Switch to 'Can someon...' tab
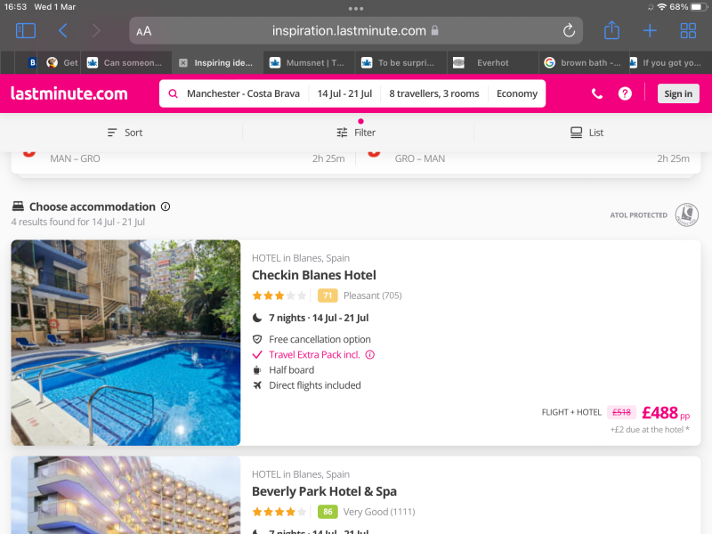Viewport: 712px width, 534px height. pyautogui.click(x=126, y=62)
